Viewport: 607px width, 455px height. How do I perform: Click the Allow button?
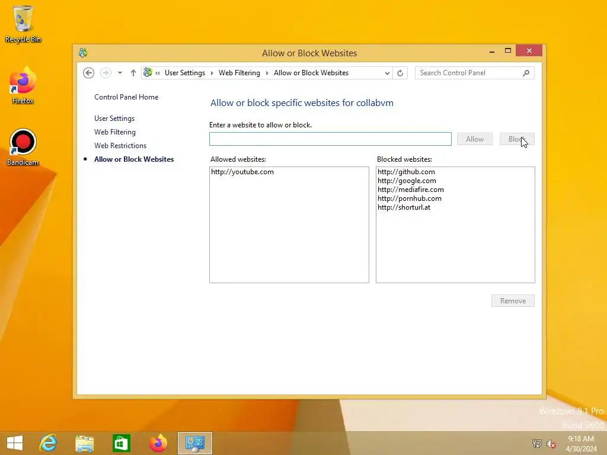coord(475,139)
